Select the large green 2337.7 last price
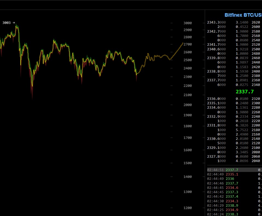 coord(245,91)
